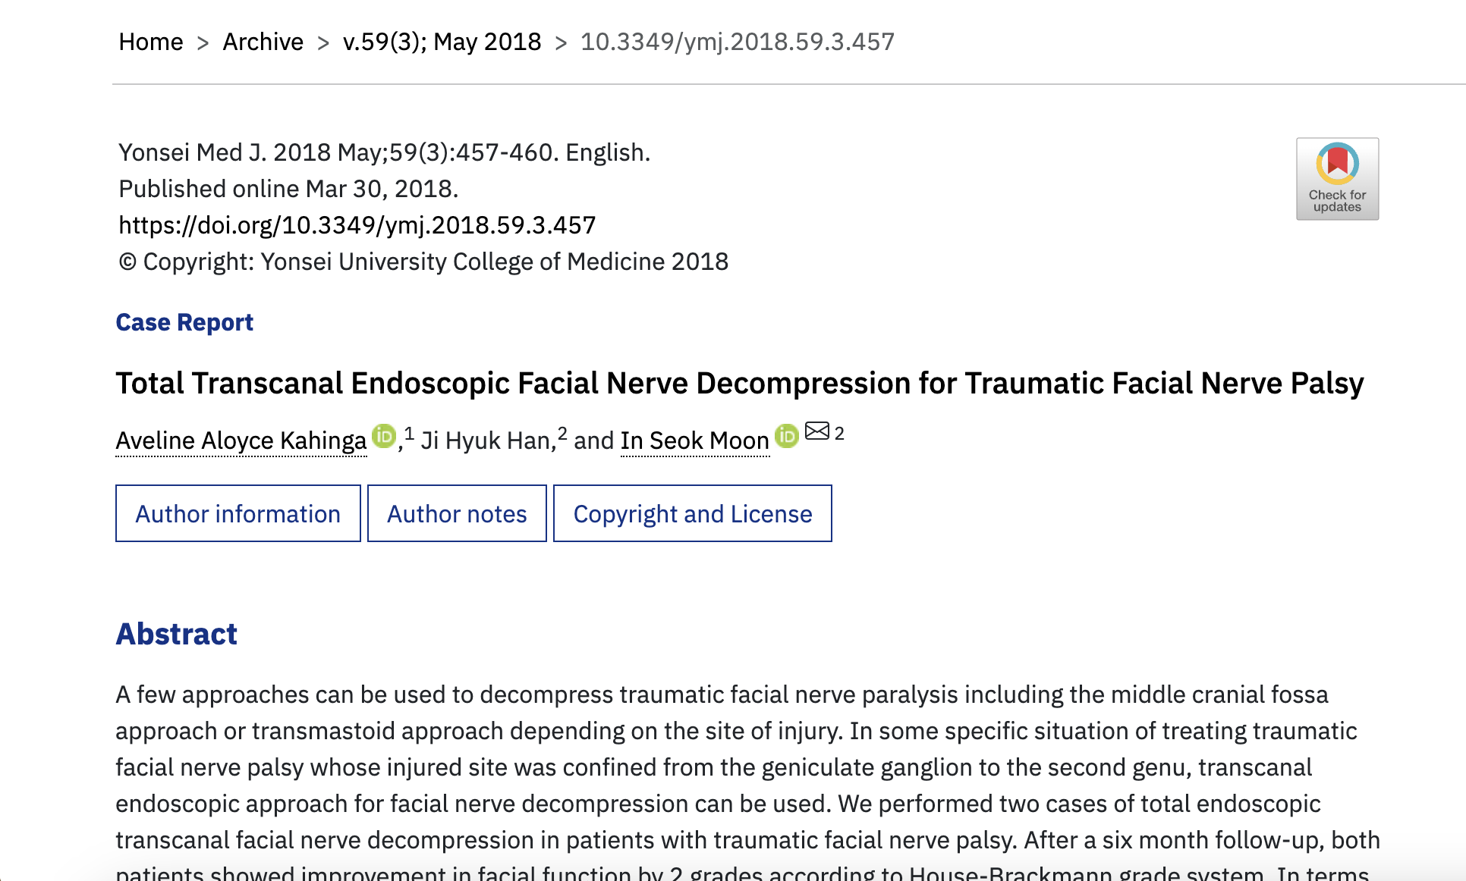Click affiliation superscript 2 after envelope icon
Screen dimensions: 1466x881
tap(839, 434)
